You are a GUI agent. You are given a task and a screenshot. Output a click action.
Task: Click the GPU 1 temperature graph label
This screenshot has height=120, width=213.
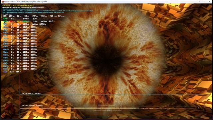(32, 106)
